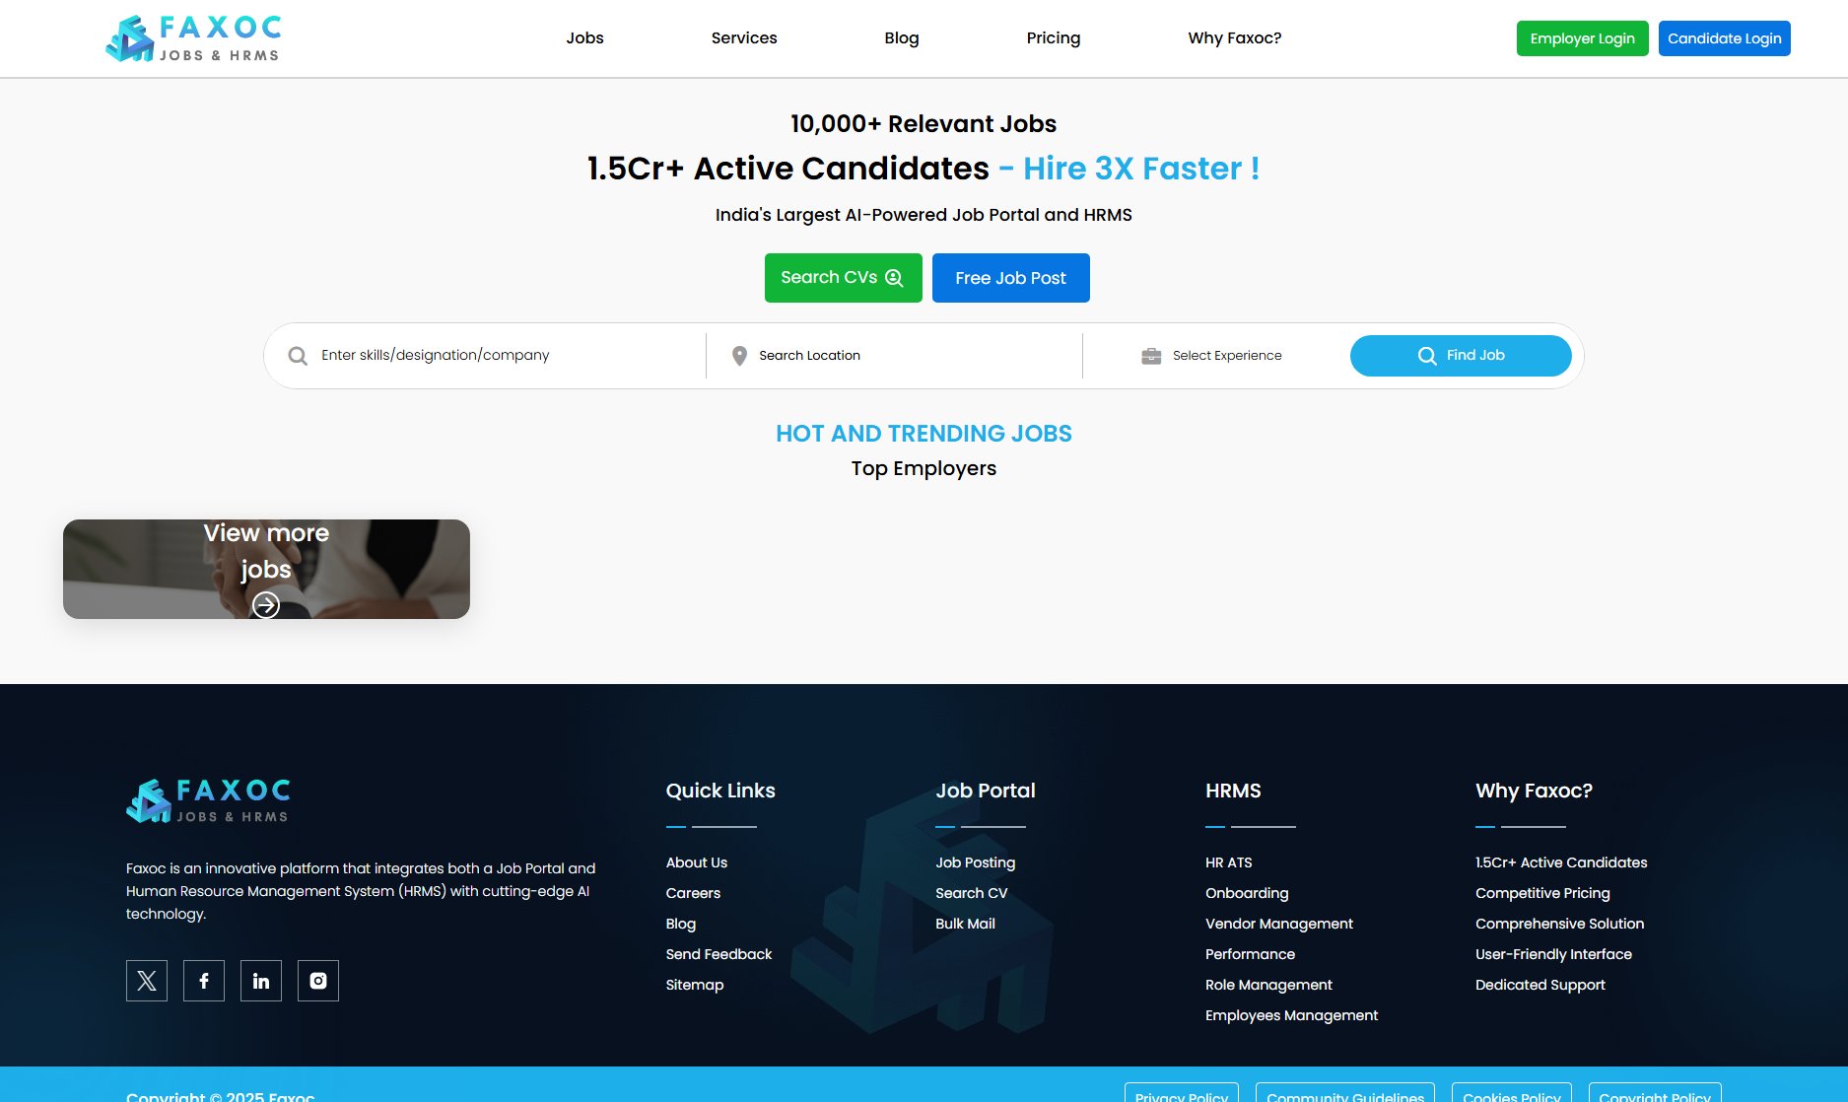Click the magnifier icon in skills field
This screenshot has height=1102, width=1848.
(298, 356)
